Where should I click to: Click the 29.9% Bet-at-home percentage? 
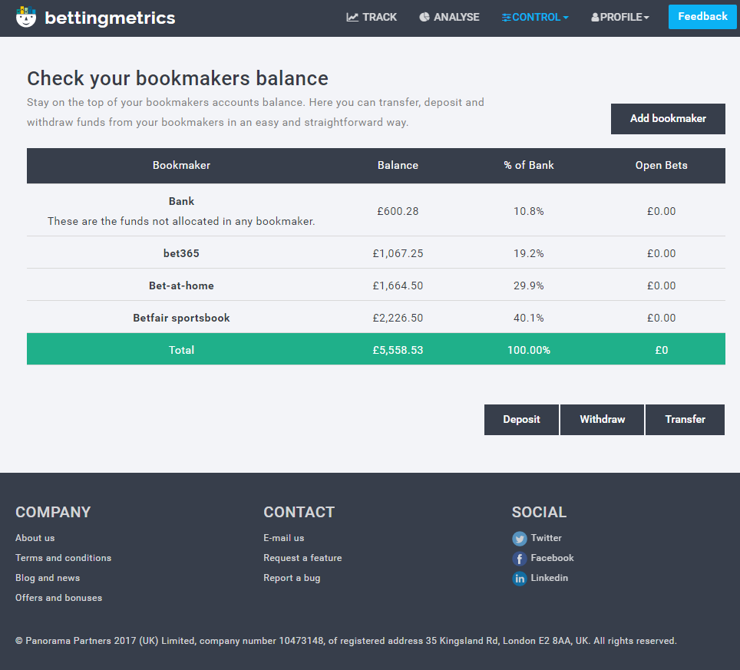[x=529, y=285]
